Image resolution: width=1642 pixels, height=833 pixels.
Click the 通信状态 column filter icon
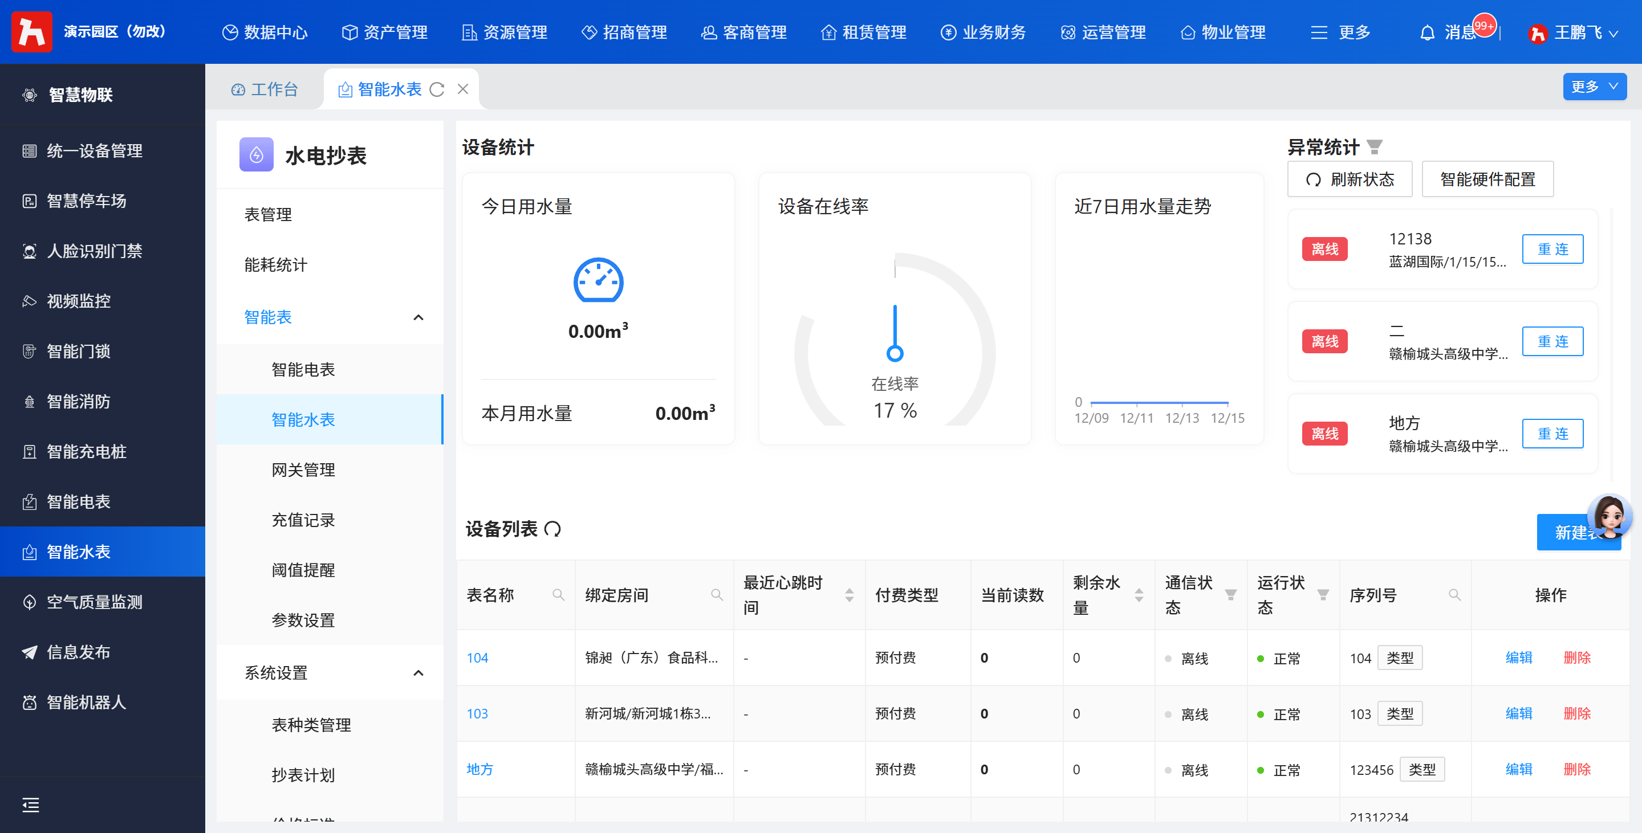click(x=1231, y=595)
